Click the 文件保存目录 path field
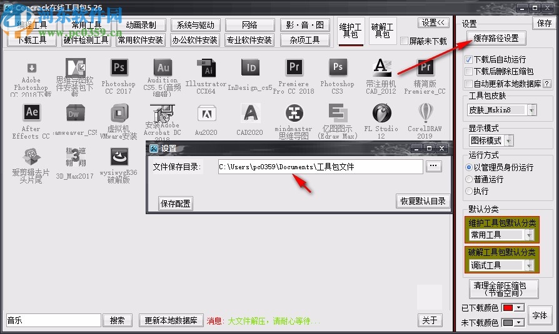 [321, 167]
